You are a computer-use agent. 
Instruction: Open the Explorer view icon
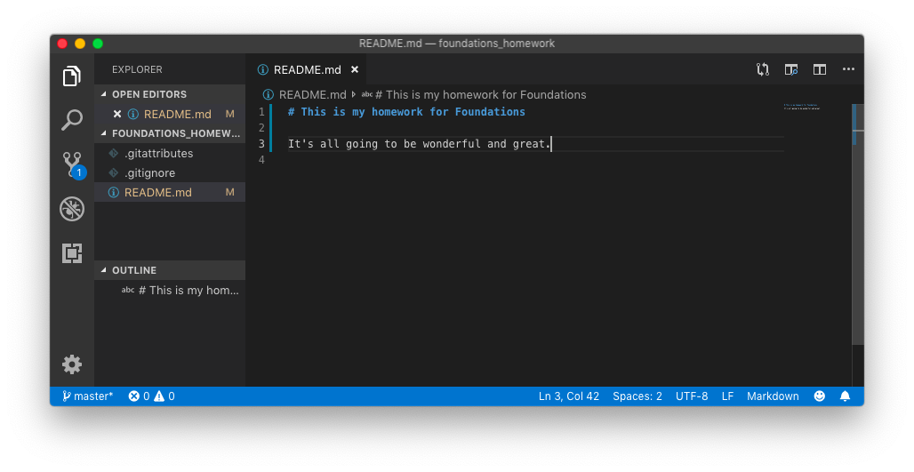[x=72, y=76]
